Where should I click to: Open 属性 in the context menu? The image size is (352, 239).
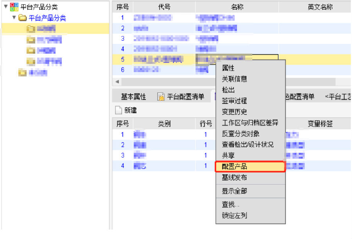228,68
